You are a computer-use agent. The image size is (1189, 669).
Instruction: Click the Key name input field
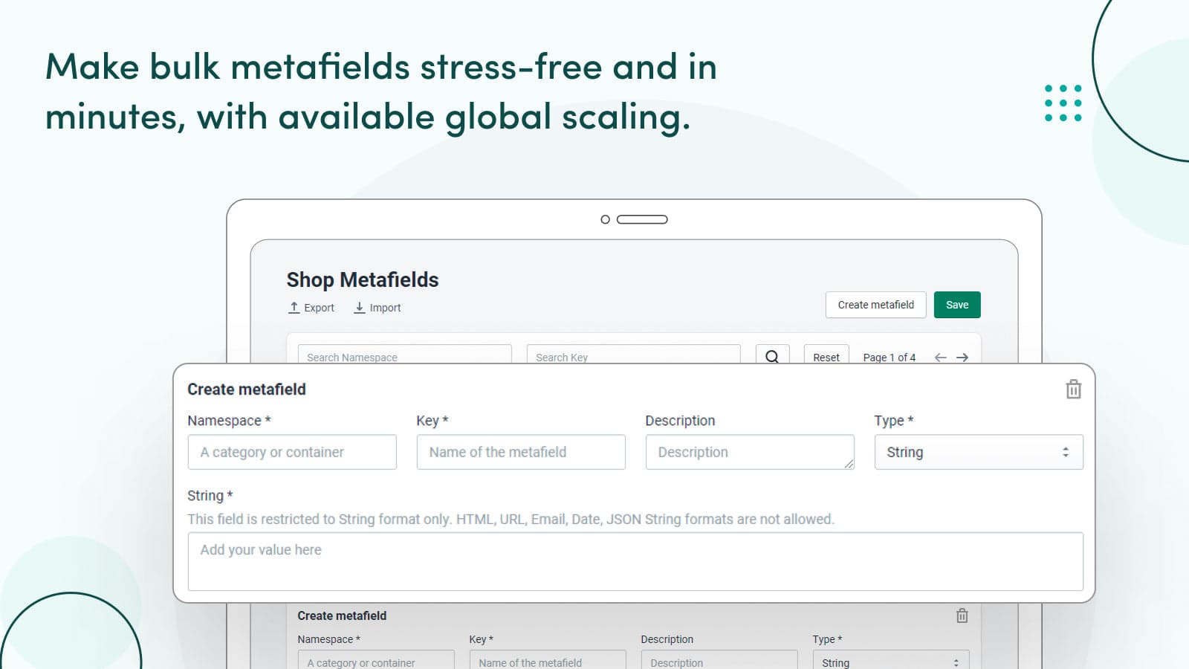(x=520, y=452)
